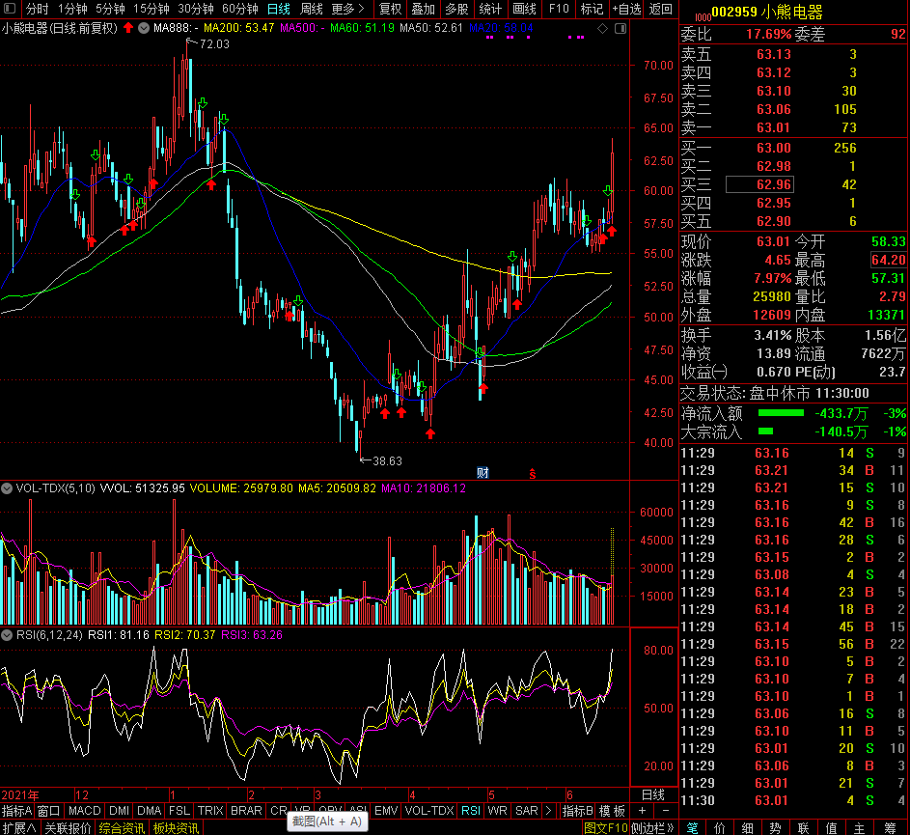Expand the 更多 timeframe menu

coord(346,9)
